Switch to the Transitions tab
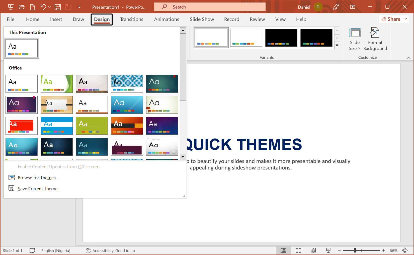Viewport: 414px width, 255px height. click(x=131, y=19)
